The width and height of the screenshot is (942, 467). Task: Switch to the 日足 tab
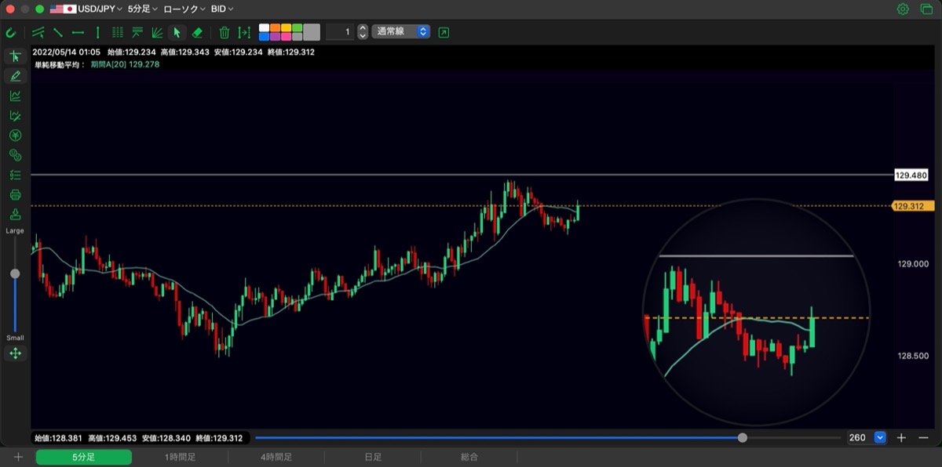(373, 457)
